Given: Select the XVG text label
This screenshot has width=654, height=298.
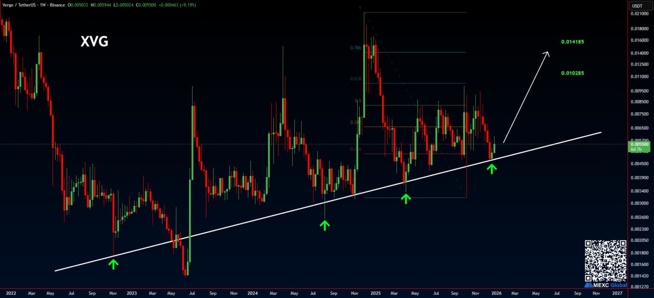Looking at the screenshot, I should pos(95,42).
